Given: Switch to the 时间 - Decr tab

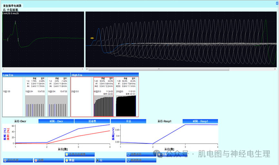Looking at the screenshot, I should pos(56,121).
